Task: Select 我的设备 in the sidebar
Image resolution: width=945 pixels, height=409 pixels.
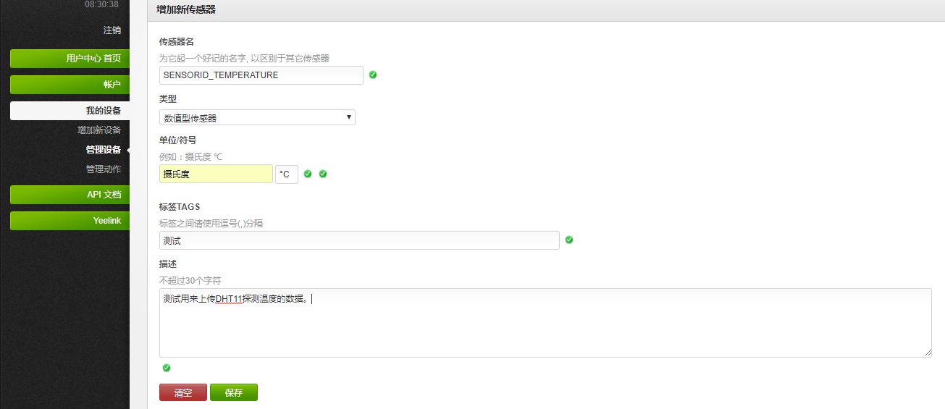Action: point(70,111)
